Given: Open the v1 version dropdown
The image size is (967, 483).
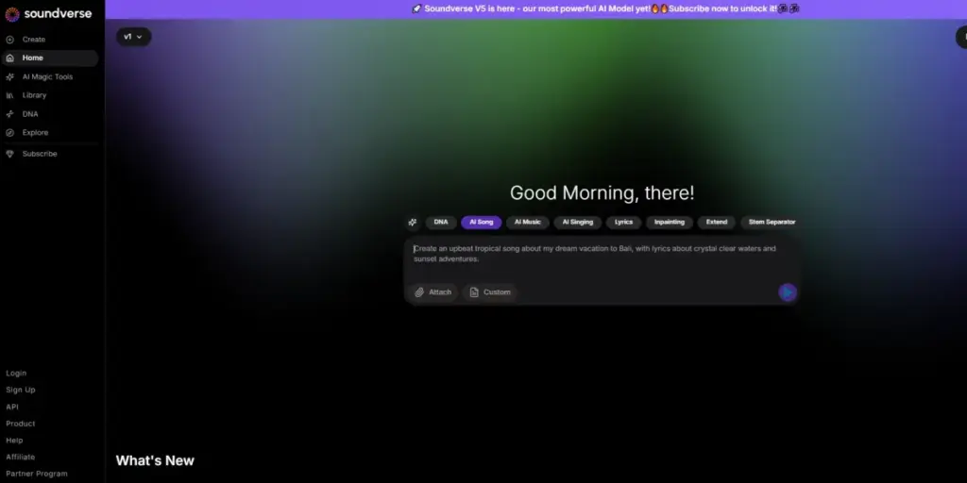Looking at the screenshot, I should coord(133,37).
